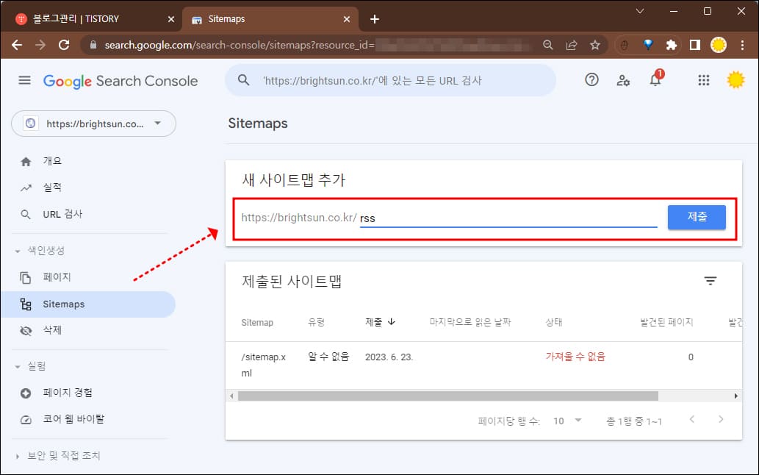Share this page icon in address bar
Image resolution: width=759 pixels, height=475 pixels.
coord(572,45)
